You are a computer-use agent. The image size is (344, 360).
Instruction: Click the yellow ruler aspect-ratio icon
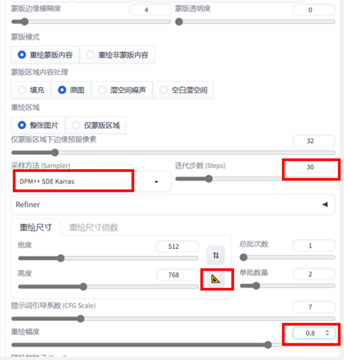pos(216,279)
